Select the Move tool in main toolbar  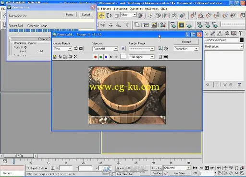tap(101, 16)
